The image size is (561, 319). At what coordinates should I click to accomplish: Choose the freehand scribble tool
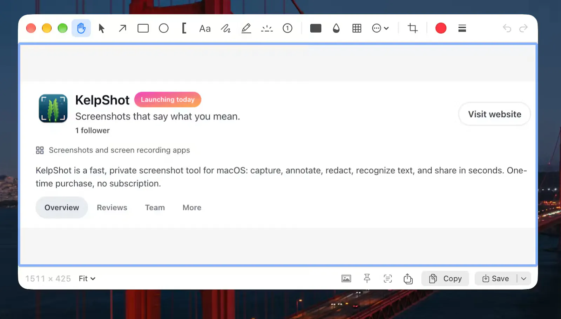(x=225, y=28)
